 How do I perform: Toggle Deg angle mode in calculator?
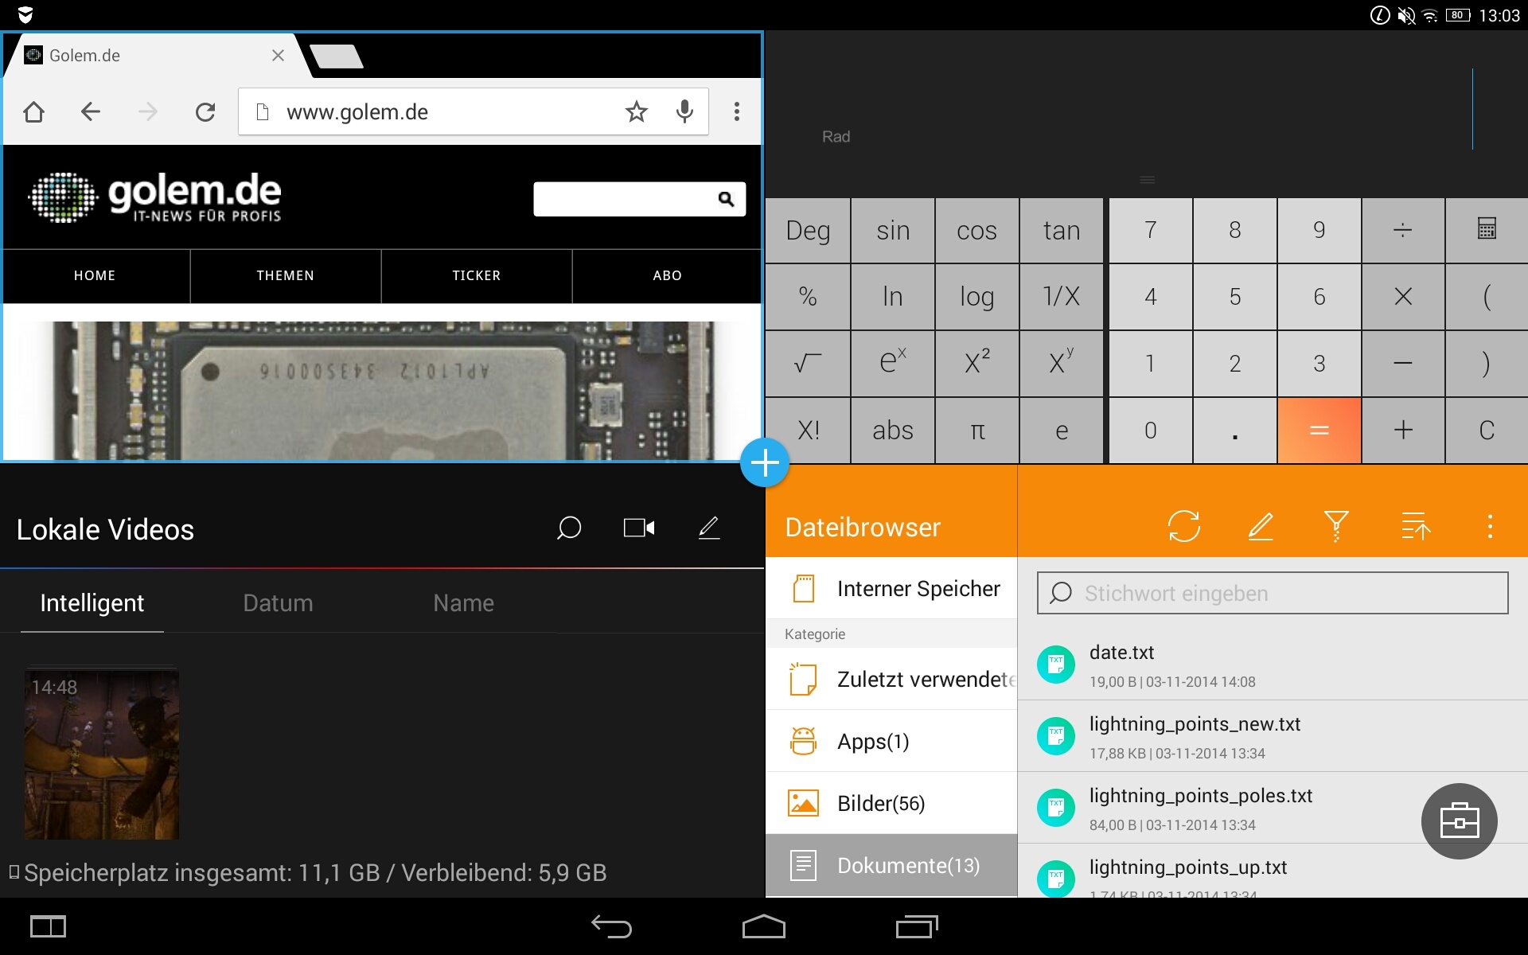click(808, 231)
